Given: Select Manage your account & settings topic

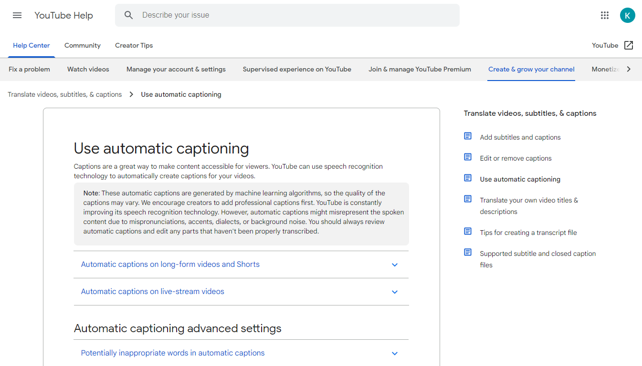Looking at the screenshot, I should pos(176,70).
